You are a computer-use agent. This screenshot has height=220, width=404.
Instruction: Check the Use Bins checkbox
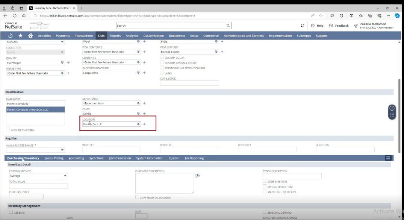click(11, 212)
